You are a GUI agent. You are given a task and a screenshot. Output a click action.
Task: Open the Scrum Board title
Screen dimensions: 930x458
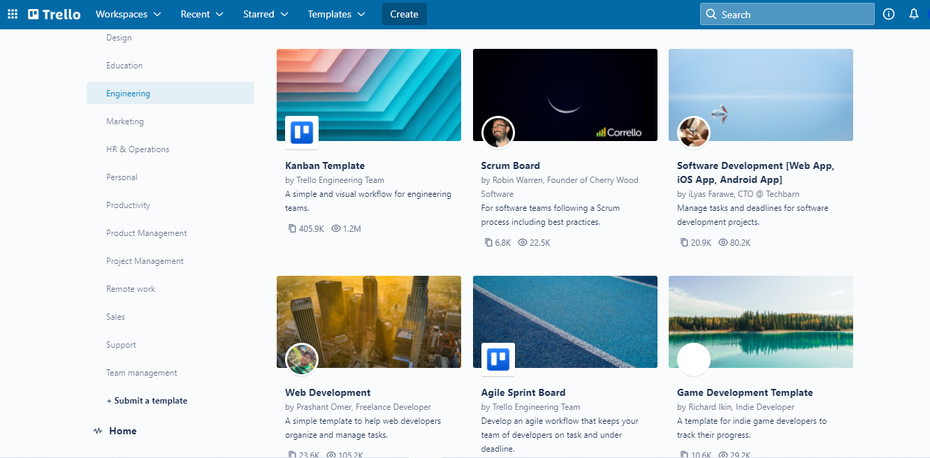pos(511,165)
